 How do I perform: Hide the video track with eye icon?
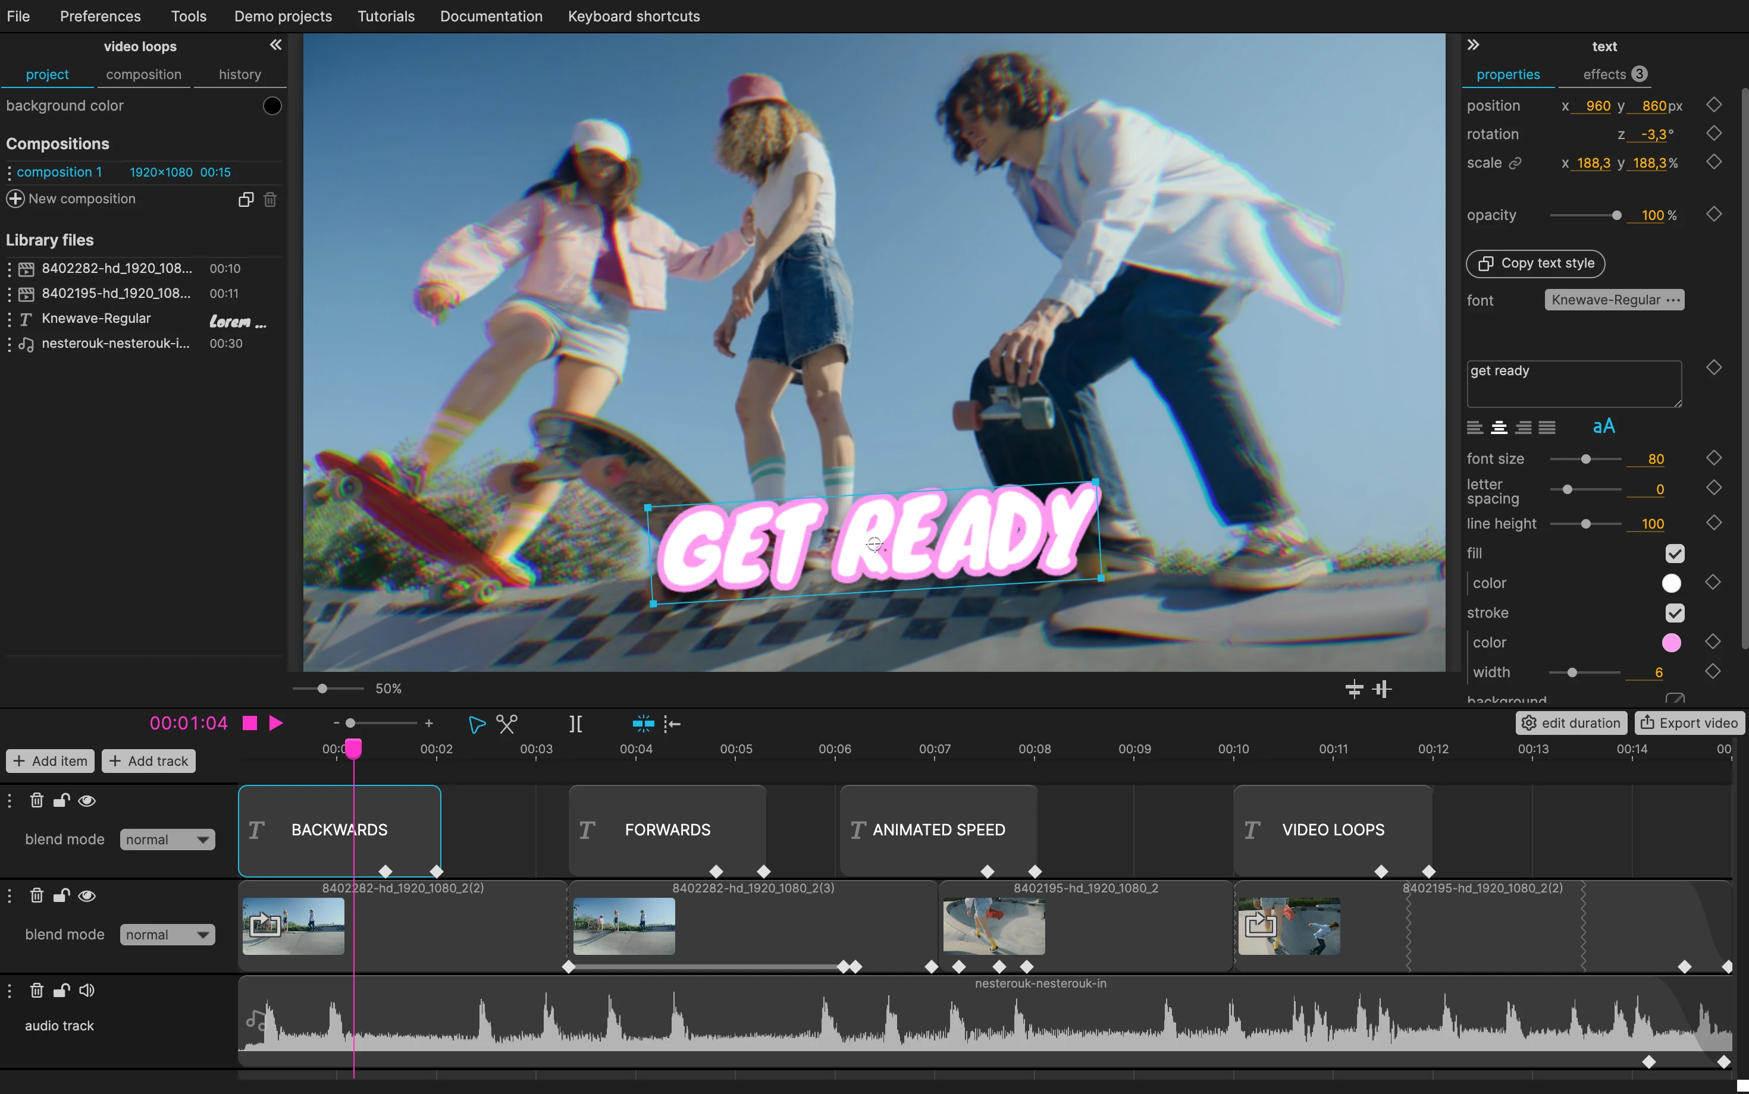pos(87,896)
